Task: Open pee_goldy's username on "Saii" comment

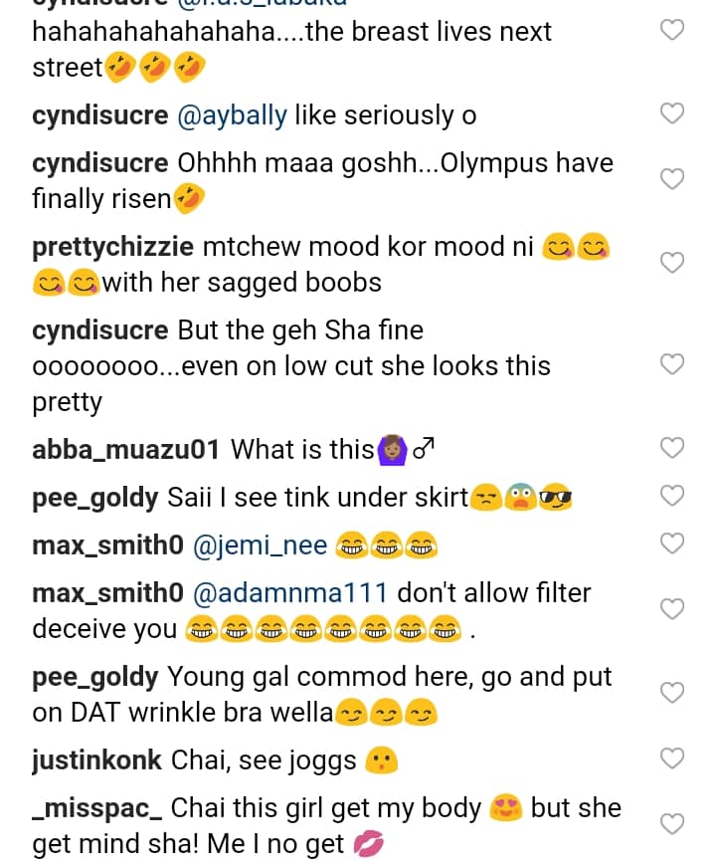Action: (x=94, y=498)
